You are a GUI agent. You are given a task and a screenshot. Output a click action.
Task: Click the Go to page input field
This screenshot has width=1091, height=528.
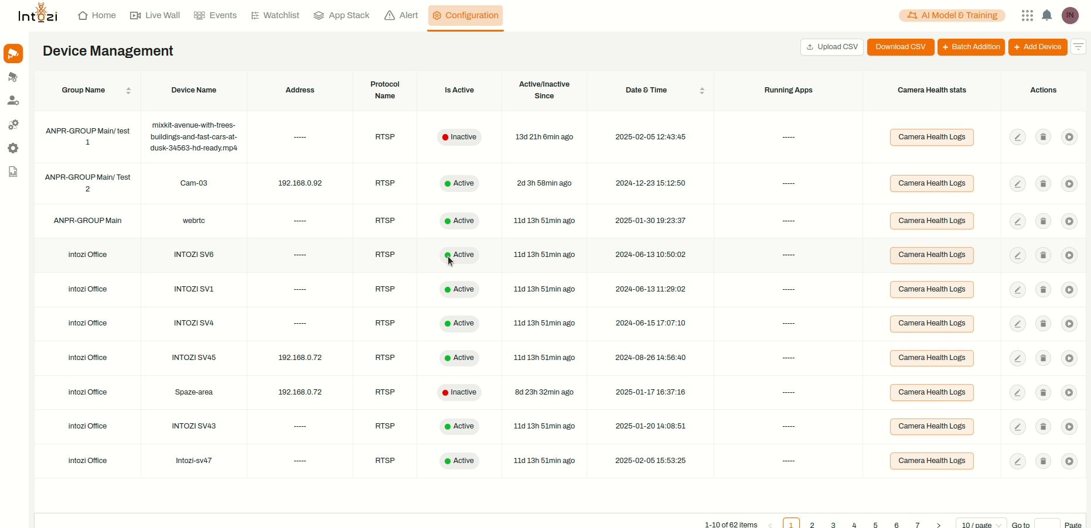pyautogui.click(x=1046, y=524)
